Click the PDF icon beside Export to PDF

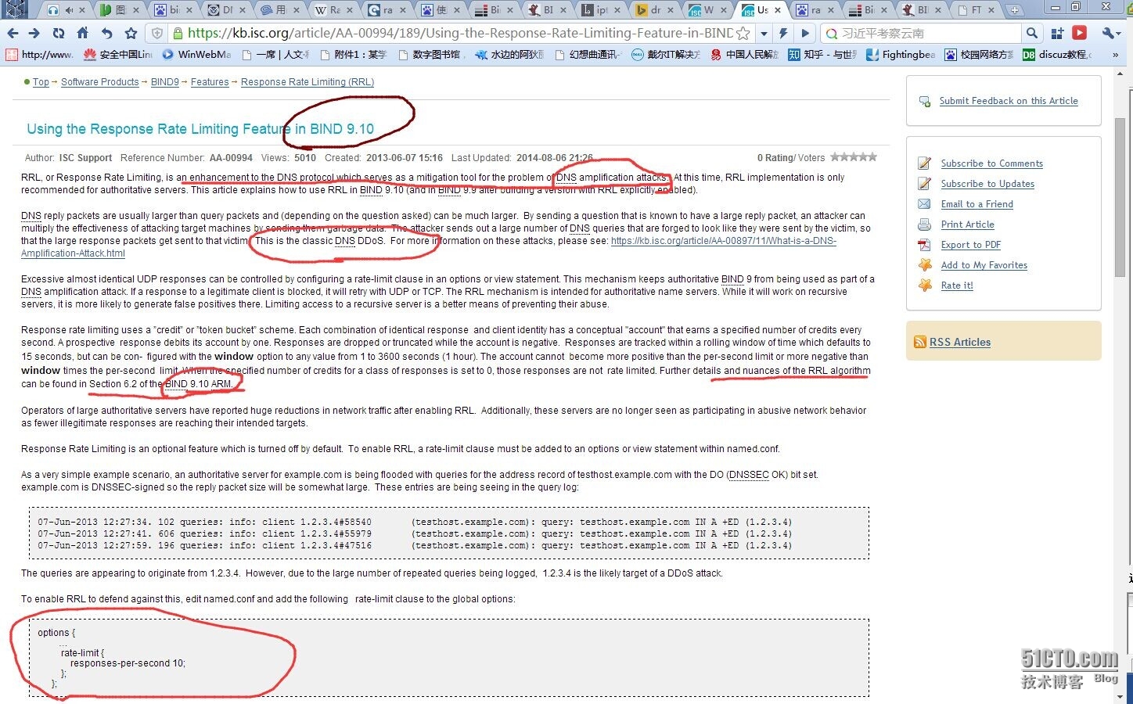tap(925, 245)
